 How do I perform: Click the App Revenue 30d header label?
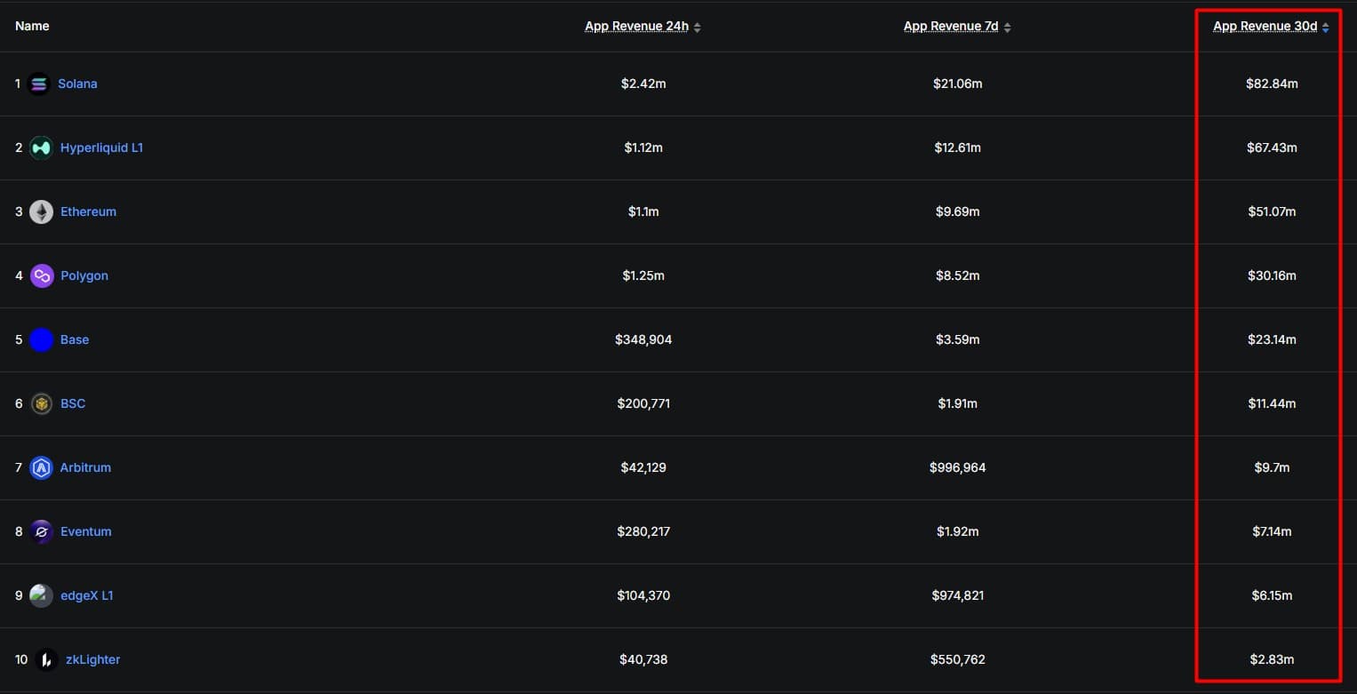[x=1265, y=27]
